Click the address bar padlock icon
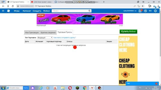 (x=18, y=6)
